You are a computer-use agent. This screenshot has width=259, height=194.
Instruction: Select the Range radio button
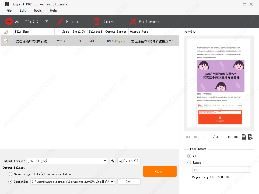[189, 162]
